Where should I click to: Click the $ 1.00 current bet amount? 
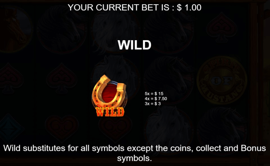pyautogui.click(x=189, y=7)
